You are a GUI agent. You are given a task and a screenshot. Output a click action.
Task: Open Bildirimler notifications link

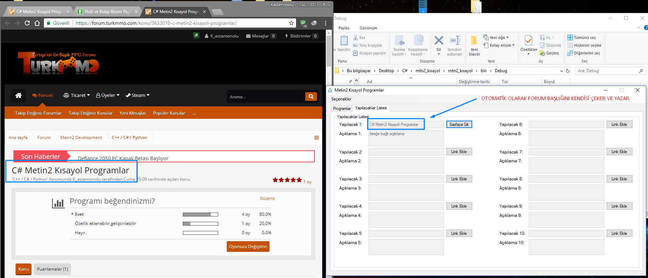[x=301, y=36]
